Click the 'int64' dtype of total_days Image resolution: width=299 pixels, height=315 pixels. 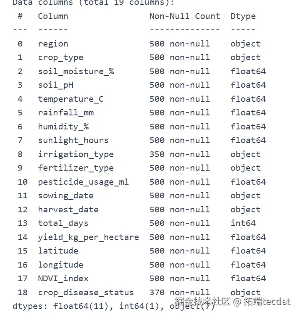[x=243, y=223]
